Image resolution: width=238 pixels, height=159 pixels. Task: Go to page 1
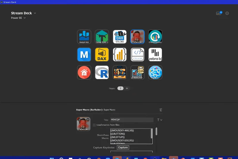[120, 88]
